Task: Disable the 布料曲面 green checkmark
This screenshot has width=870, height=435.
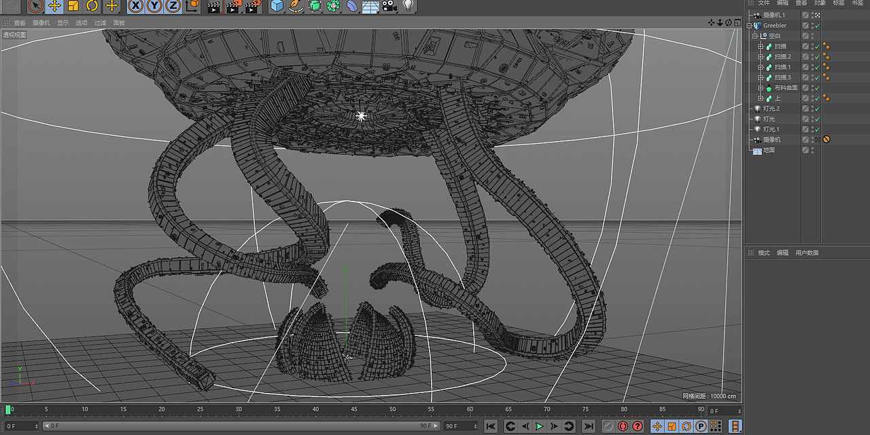Action: 818,88
